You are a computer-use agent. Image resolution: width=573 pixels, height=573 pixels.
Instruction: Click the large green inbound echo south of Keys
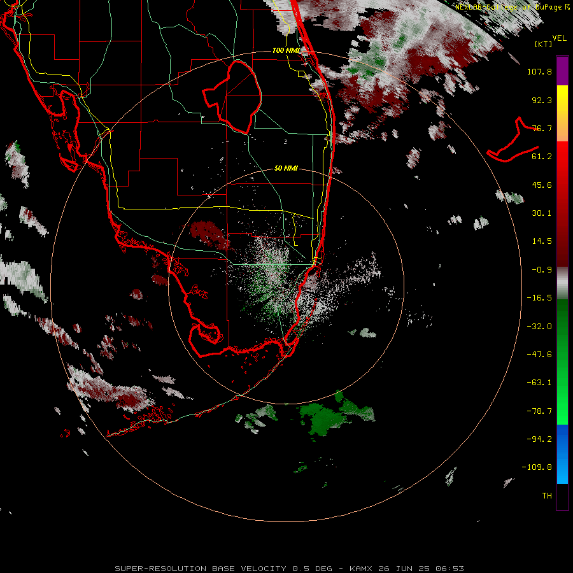[x=323, y=418]
